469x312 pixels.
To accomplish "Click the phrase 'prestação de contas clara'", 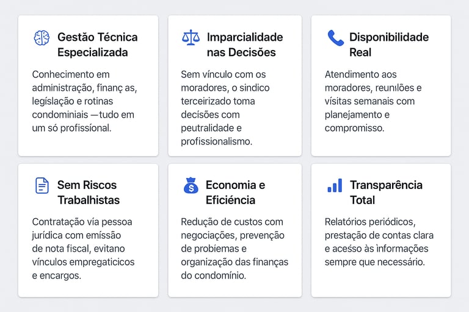I will pyautogui.click(x=378, y=235).
